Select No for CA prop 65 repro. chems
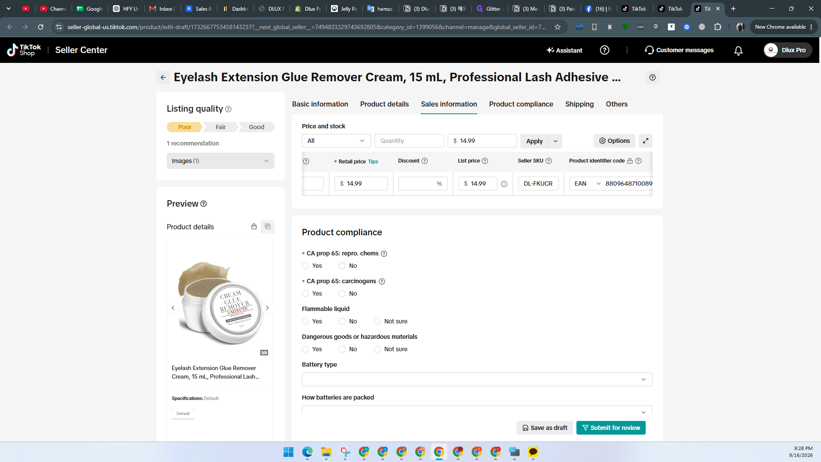This screenshot has height=462, width=821. pyautogui.click(x=342, y=266)
